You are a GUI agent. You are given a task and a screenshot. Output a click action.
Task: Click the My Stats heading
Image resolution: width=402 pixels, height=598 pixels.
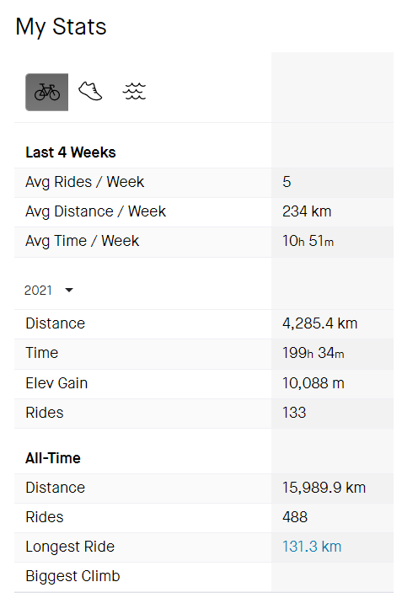[61, 27]
